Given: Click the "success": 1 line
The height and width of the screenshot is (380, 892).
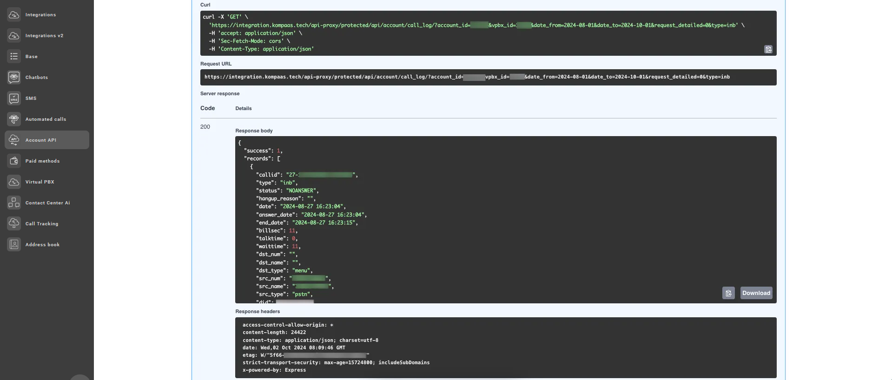Looking at the screenshot, I should pos(263,151).
